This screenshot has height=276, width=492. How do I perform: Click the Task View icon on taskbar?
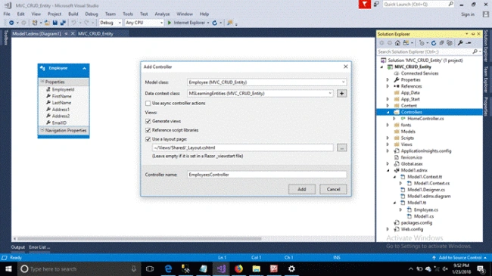tap(150, 268)
